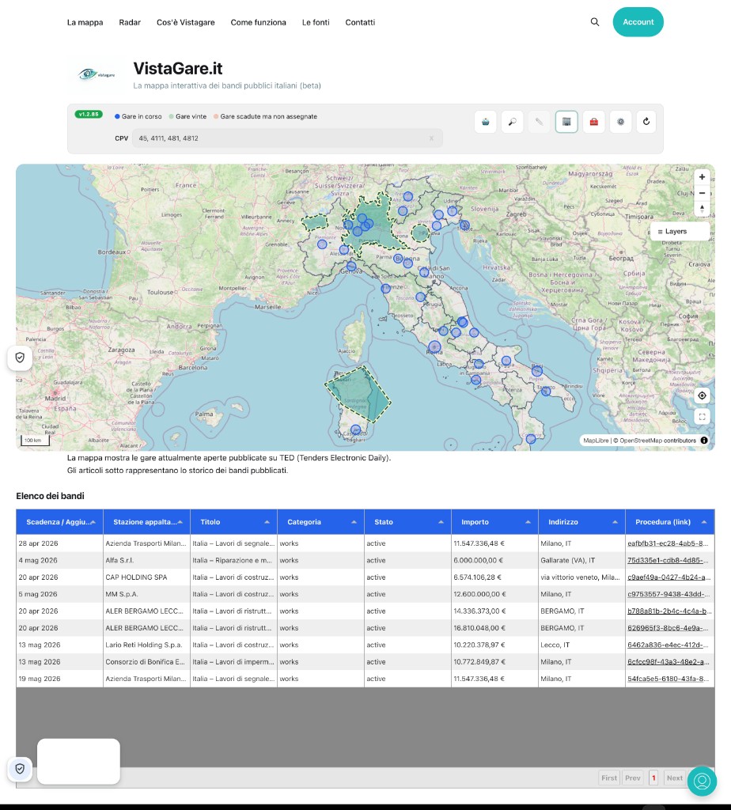Open La mappa menu item

click(85, 22)
